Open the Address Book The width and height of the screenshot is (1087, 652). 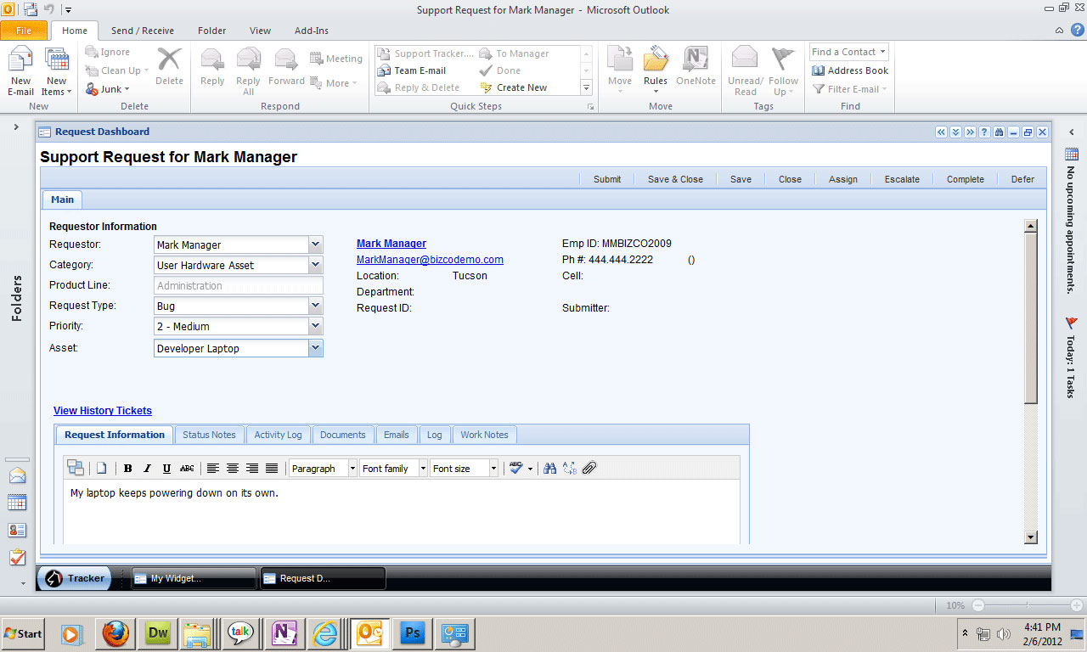849,70
